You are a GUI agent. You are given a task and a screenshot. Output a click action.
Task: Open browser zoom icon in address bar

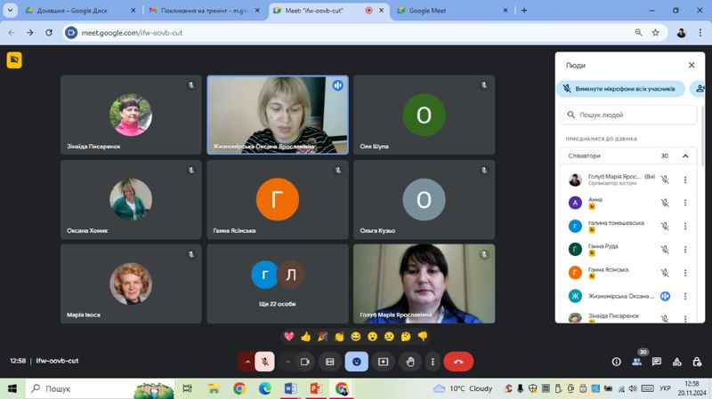[638, 33]
